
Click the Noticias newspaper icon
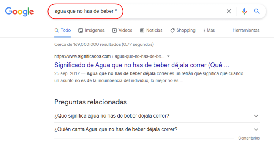pyautogui.click(x=142, y=31)
